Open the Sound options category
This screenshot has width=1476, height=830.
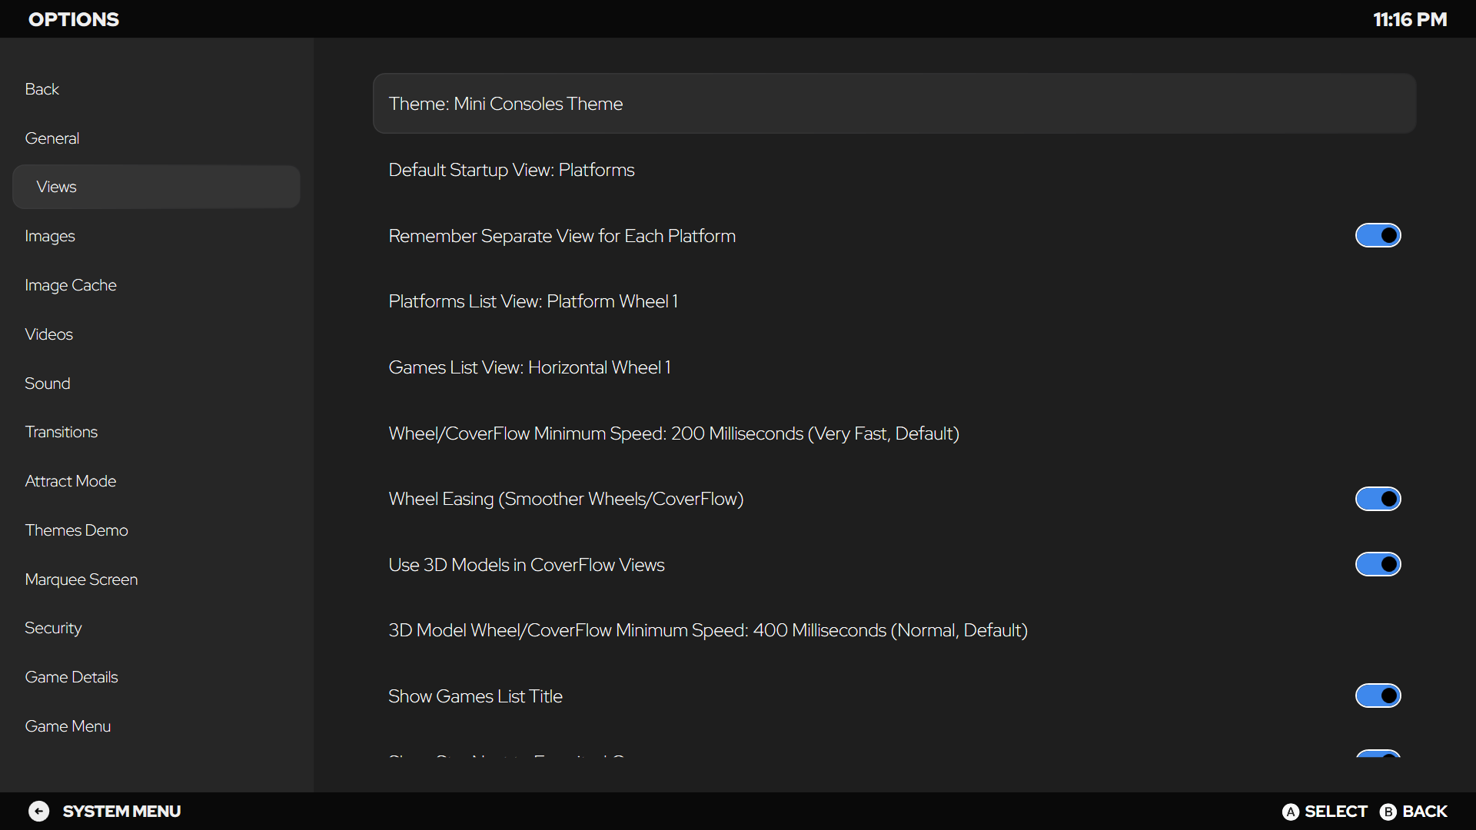pos(156,383)
